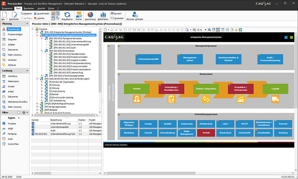The image size is (298, 179).
Task: Click the Ausschneiden scissors button
Action: [x=42, y=14]
